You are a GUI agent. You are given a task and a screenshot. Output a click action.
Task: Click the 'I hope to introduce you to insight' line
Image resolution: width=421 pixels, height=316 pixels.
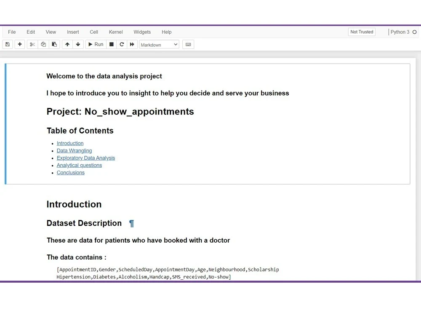tap(168, 93)
